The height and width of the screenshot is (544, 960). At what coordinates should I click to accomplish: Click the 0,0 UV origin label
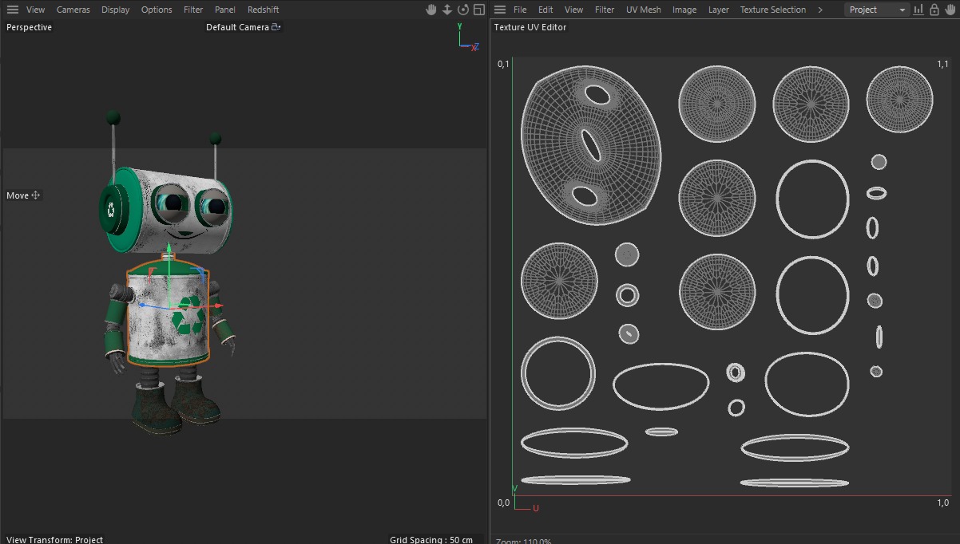[503, 503]
